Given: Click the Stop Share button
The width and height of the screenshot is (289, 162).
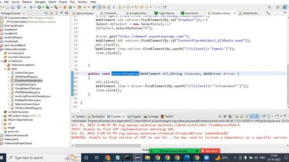Looking at the screenshot, I should (x=210, y=151).
